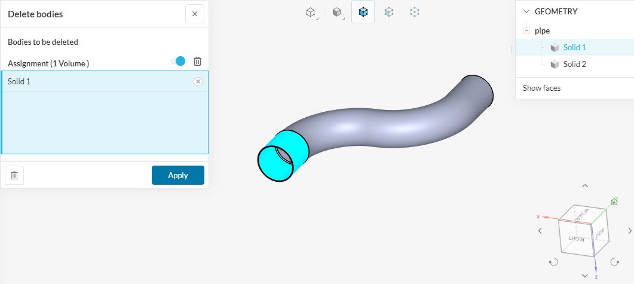Roll view clockwise with curved arrow
The image size is (634, 284).
click(x=615, y=262)
